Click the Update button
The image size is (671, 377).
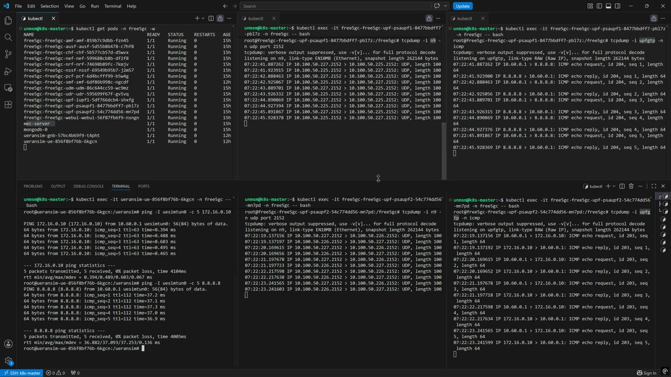(462, 6)
